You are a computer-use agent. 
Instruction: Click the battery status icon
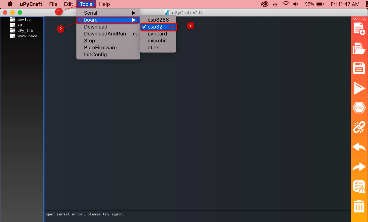click(319, 4)
